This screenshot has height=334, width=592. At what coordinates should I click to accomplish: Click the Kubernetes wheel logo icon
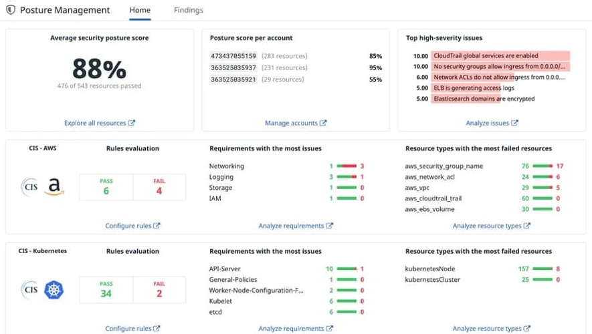pos(54,289)
